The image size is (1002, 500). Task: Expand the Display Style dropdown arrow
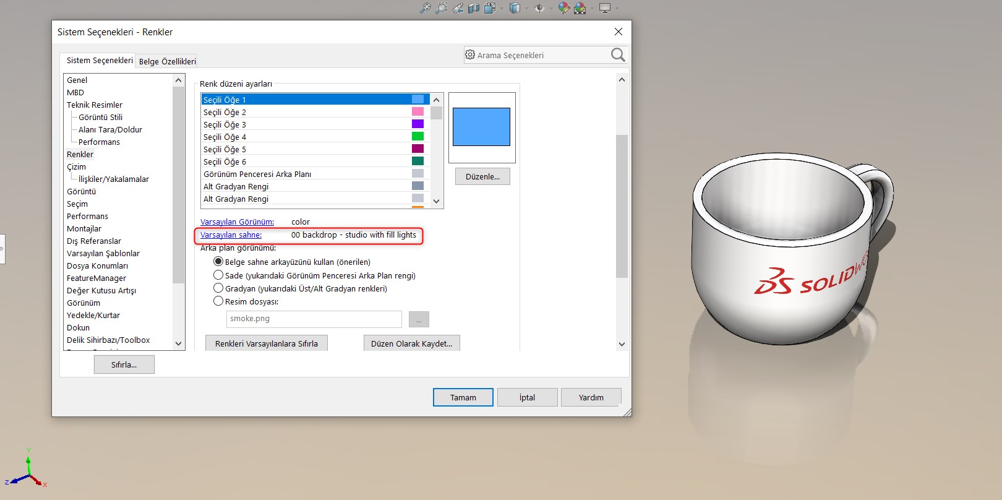tap(526, 8)
